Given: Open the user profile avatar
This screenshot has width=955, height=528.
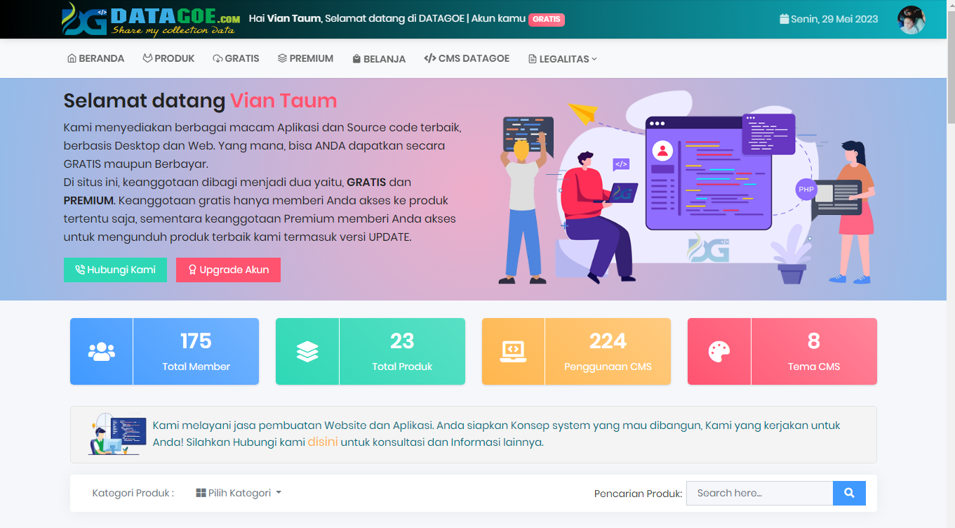Looking at the screenshot, I should click(x=911, y=20).
